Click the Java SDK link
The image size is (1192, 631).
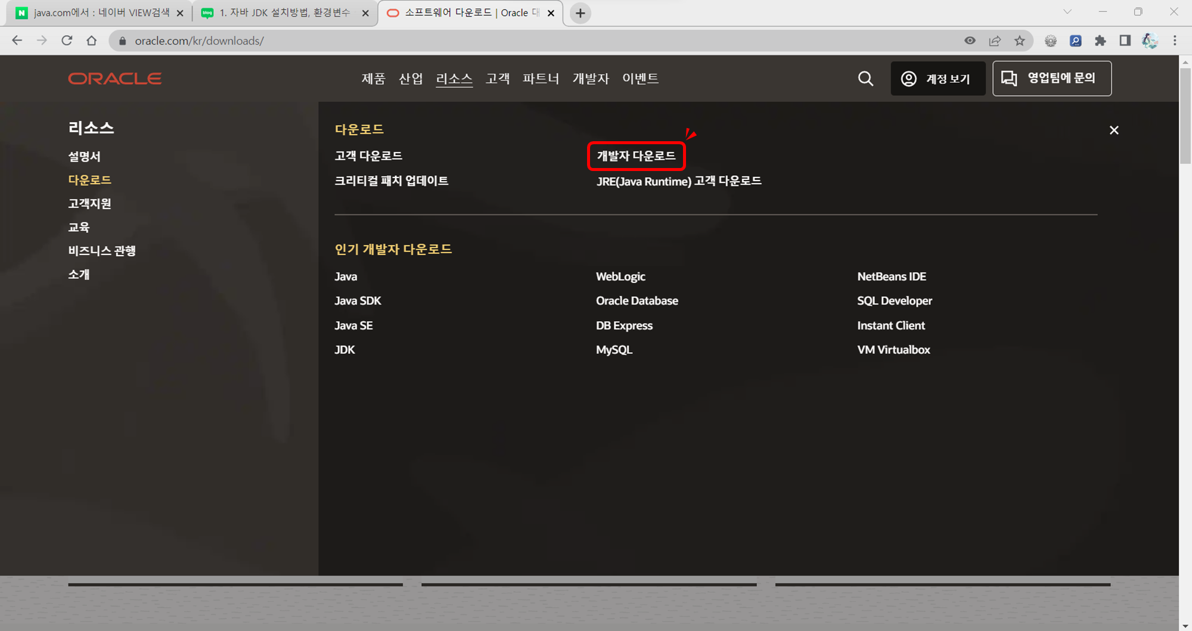358,301
